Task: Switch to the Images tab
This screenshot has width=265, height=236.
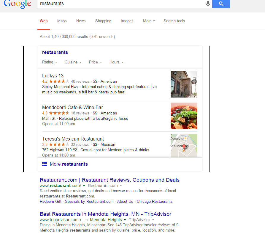Action: pyautogui.click(x=127, y=21)
